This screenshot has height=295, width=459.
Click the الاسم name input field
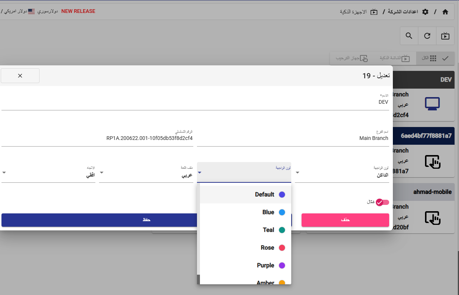pos(195,102)
